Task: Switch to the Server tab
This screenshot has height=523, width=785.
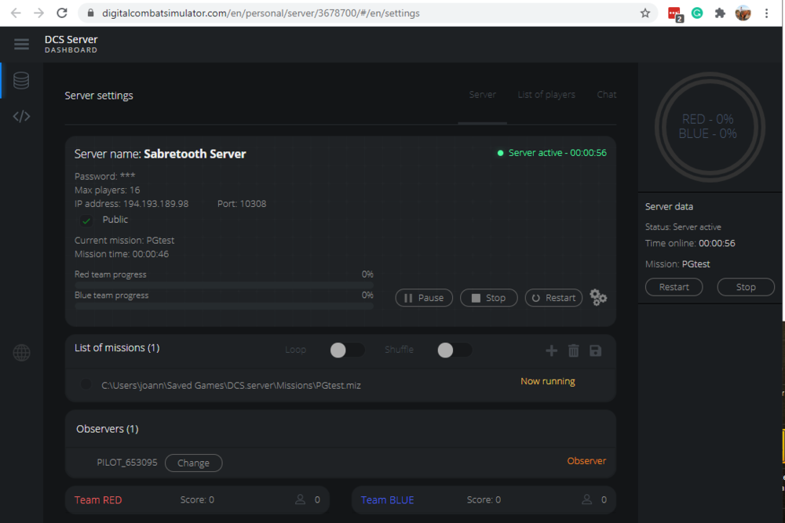Action: [482, 95]
